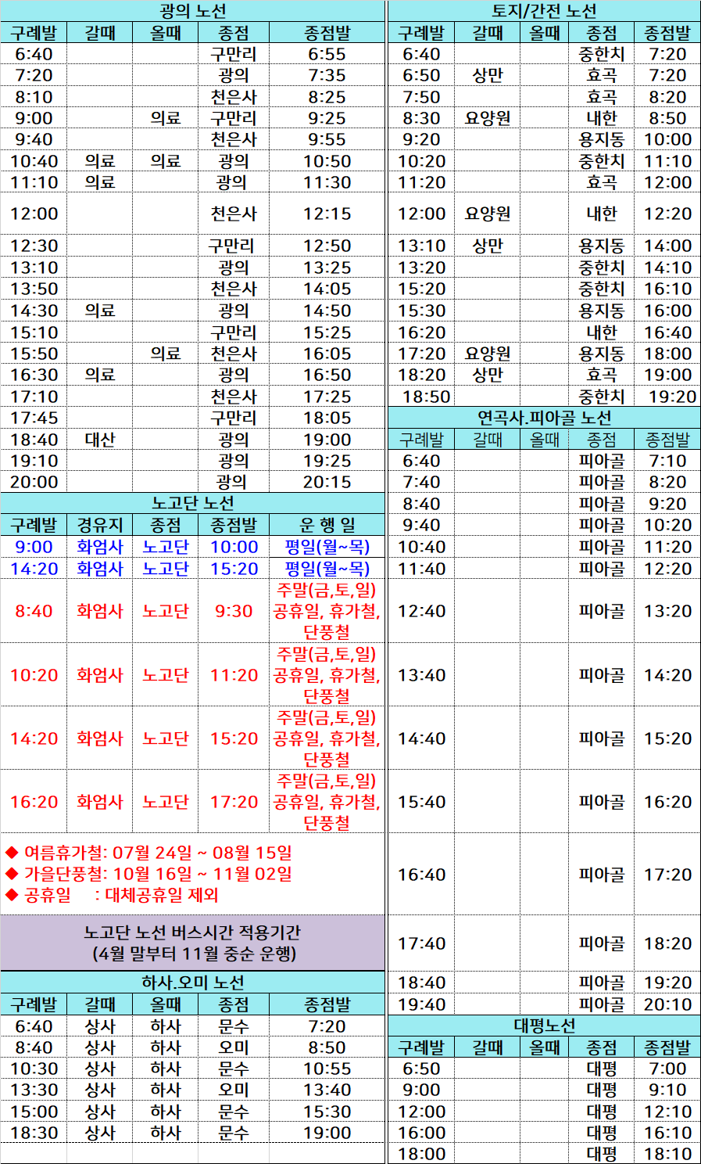Select the purple 노고단 노선 버스시간 적용기간 box
Image resolution: width=701 pixels, height=1164 pixels.
pyautogui.click(x=192, y=943)
